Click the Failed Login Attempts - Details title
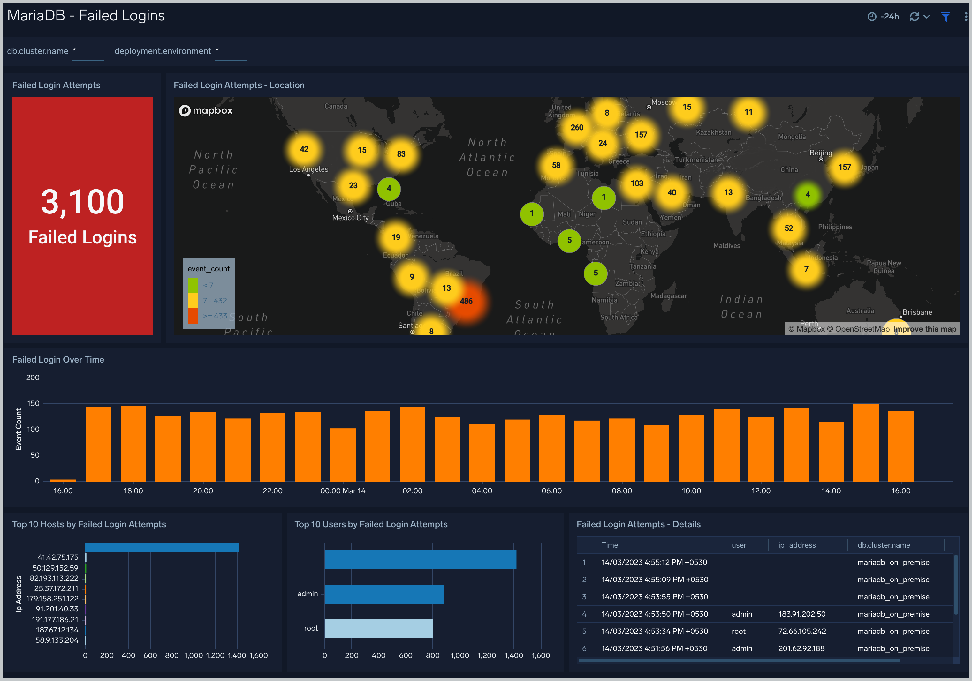Image resolution: width=972 pixels, height=681 pixels. click(x=638, y=524)
